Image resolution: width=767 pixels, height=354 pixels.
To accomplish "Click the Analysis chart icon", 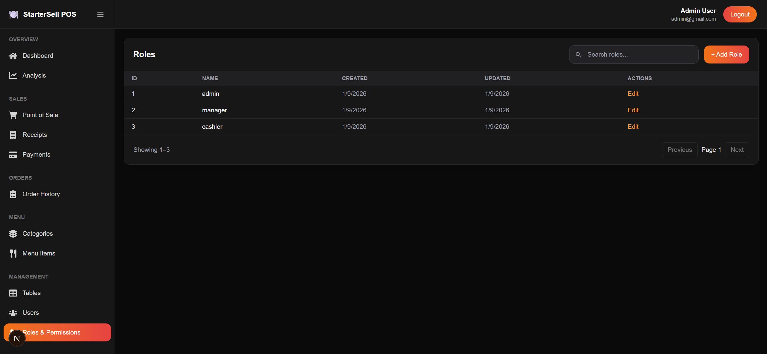I will 13,75.
